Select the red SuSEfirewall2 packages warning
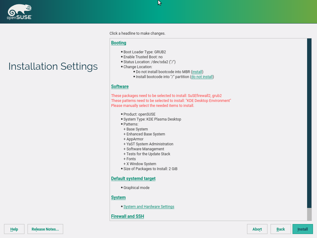 point(166,96)
